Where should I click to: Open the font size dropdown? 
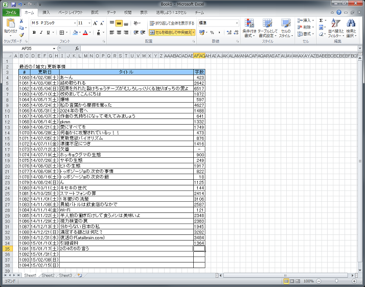pos(90,23)
